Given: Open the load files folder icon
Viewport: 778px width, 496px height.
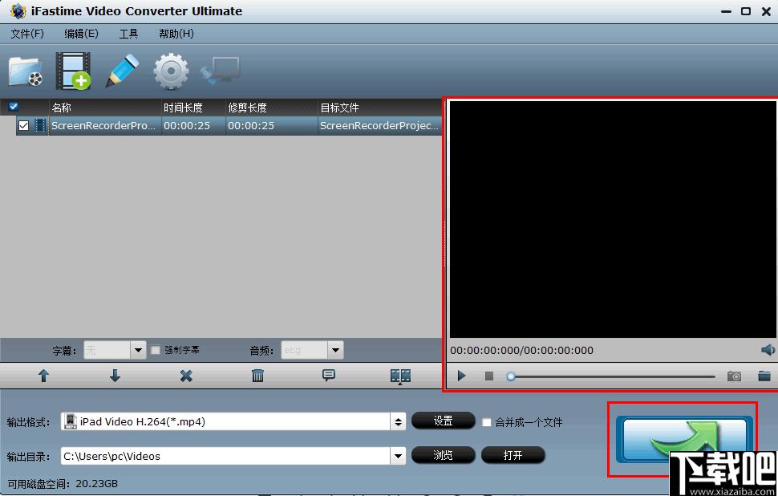Looking at the screenshot, I should point(26,71).
